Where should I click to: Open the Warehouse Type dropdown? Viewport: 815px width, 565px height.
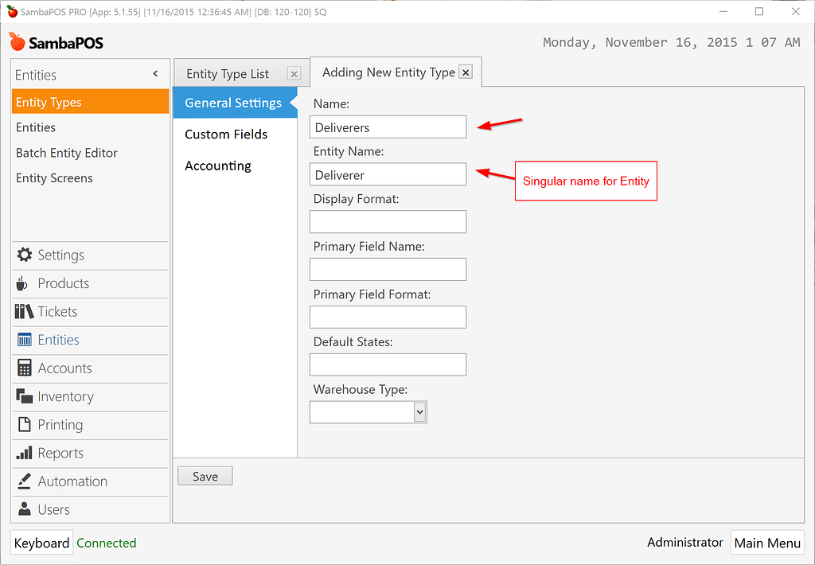[419, 411]
